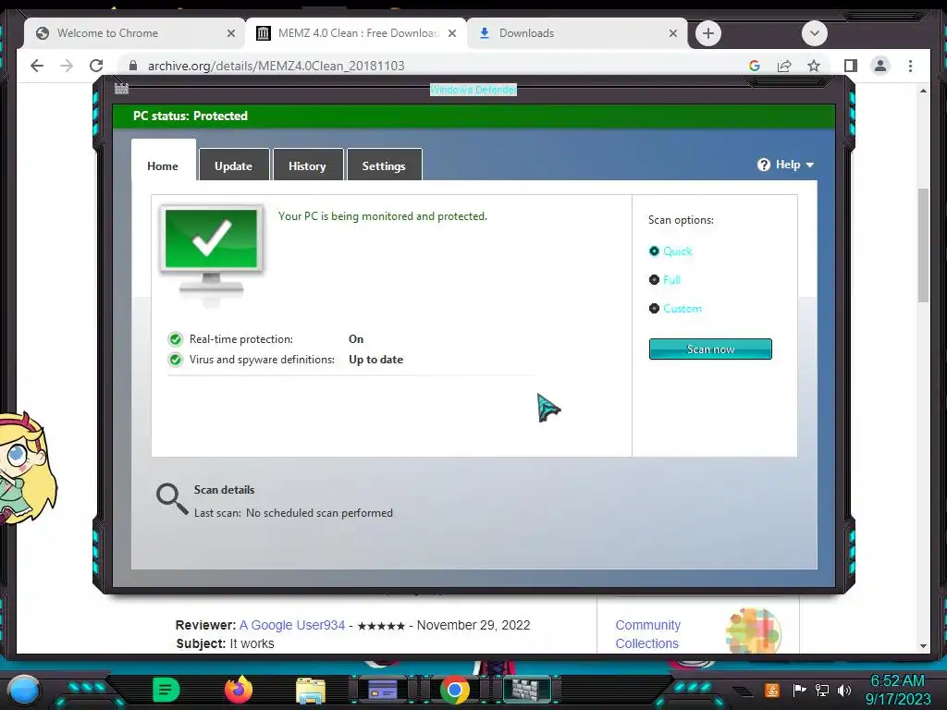Reload the archive.org page

[96, 66]
